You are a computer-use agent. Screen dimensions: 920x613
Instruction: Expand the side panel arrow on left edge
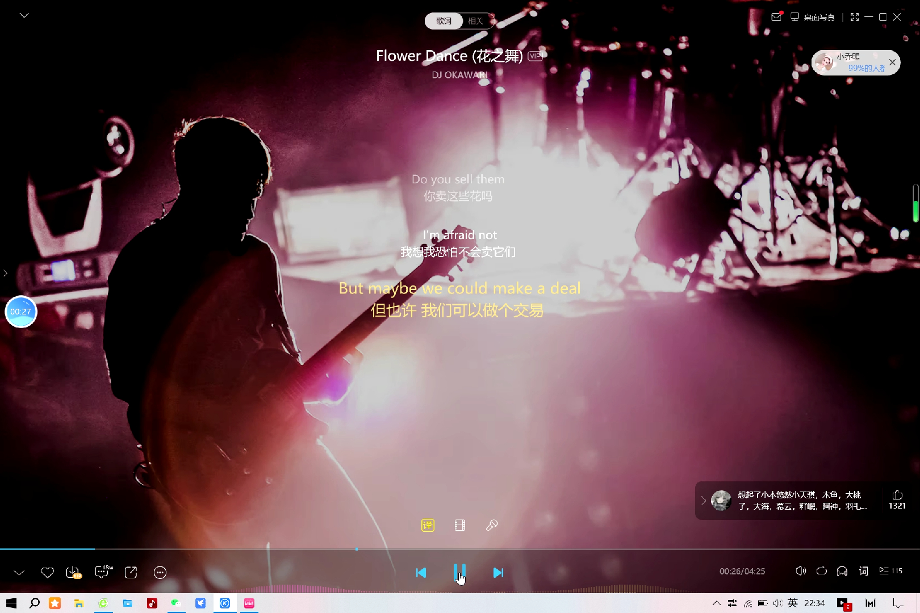click(5, 273)
